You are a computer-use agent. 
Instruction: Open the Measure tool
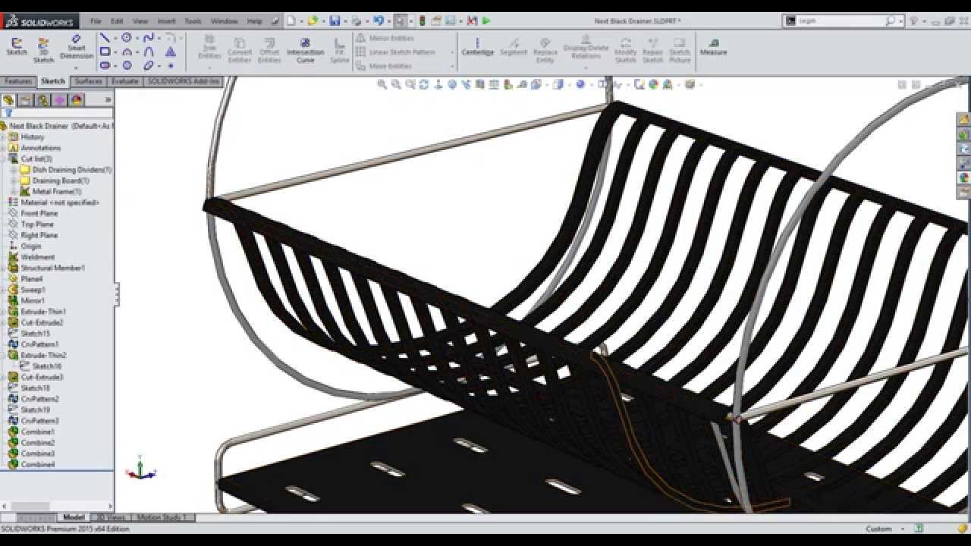713,47
